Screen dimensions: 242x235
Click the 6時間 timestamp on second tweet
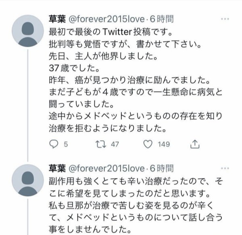tap(163, 167)
